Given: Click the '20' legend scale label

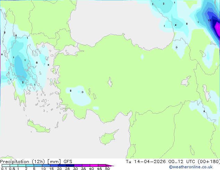Looking at the screenshot, I should point(59,169).
